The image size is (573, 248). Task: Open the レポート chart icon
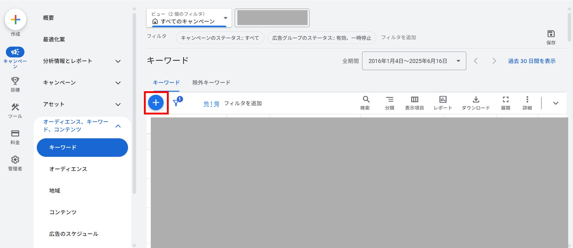443,100
